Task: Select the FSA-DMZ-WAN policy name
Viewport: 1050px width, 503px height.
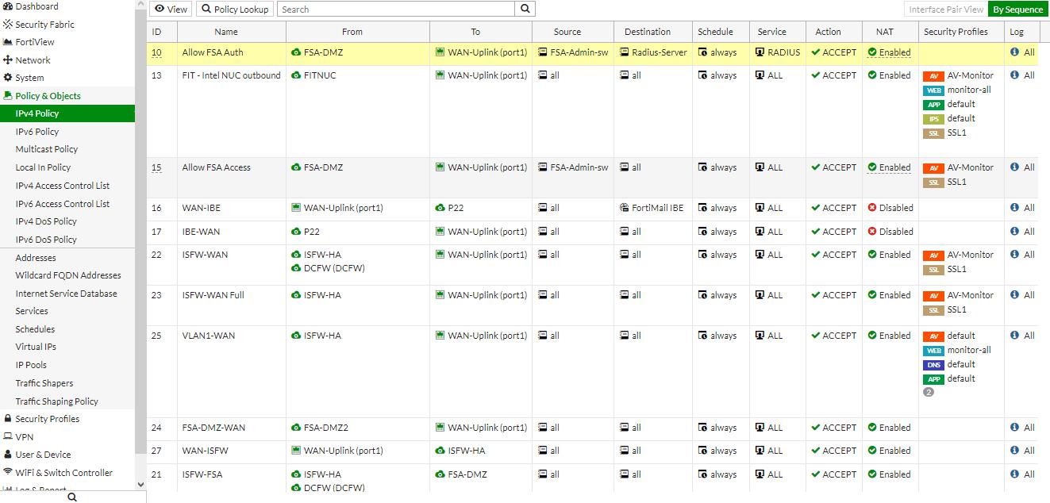Action: (x=213, y=428)
